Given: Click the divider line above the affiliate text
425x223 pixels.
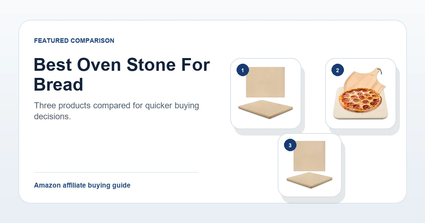Looking at the screenshot, I should coord(116,172).
